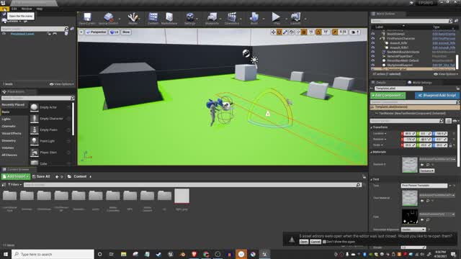Click the Save Current toolbar icon

(x=87, y=18)
